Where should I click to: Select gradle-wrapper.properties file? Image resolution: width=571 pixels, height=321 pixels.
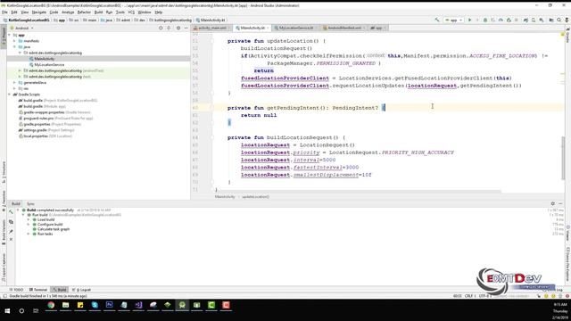pos(54,112)
